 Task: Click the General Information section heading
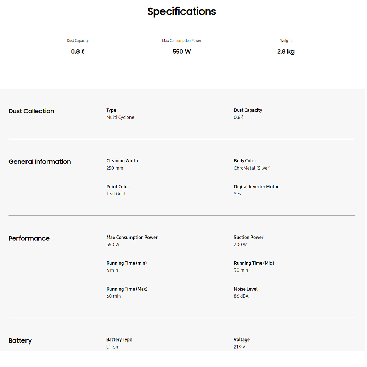pyautogui.click(x=39, y=162)
